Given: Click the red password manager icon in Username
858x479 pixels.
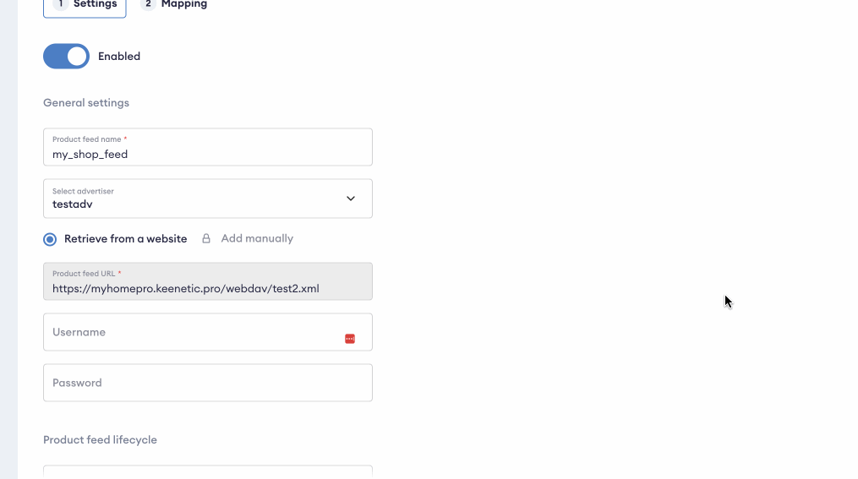Looking at the screenshot, I should [350, 339].
